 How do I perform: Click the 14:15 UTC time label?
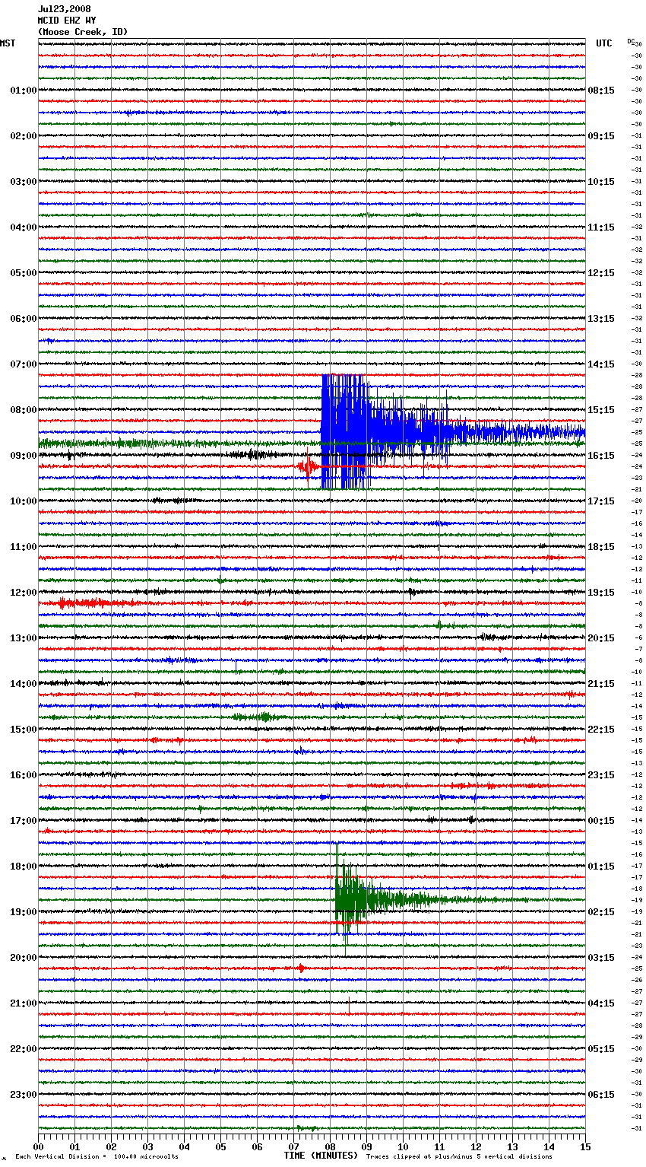(601, 364)
